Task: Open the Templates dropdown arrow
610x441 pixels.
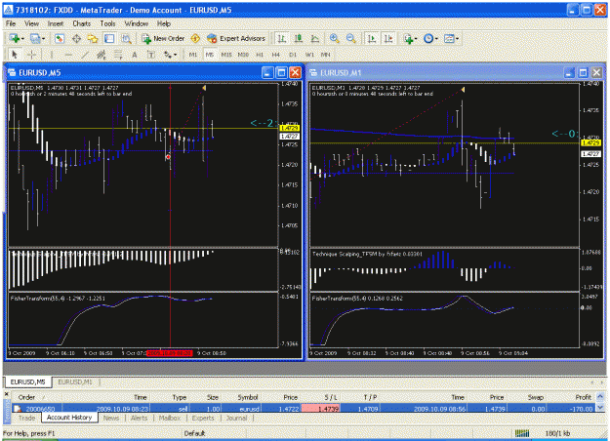Action: (457, 39)
